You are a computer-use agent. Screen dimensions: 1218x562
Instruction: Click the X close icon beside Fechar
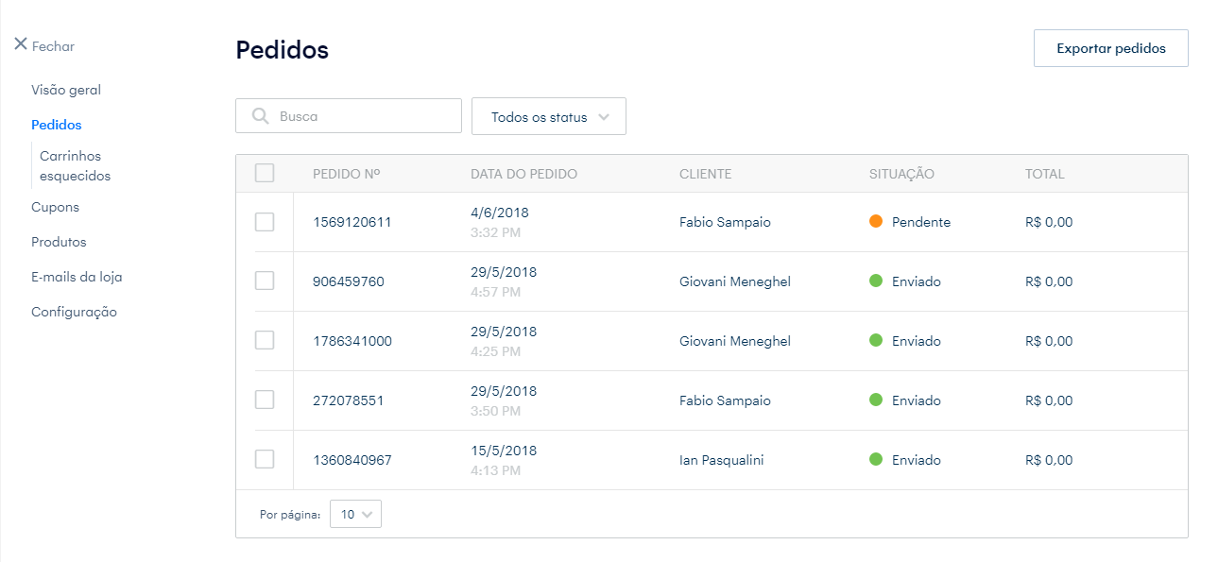click(x=21, y=44)
